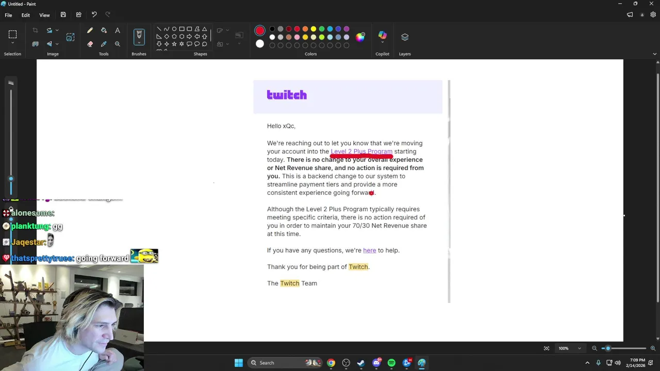Pick the orange color swatch
This screenshot has width=660, height=371.
coord(305,29)
